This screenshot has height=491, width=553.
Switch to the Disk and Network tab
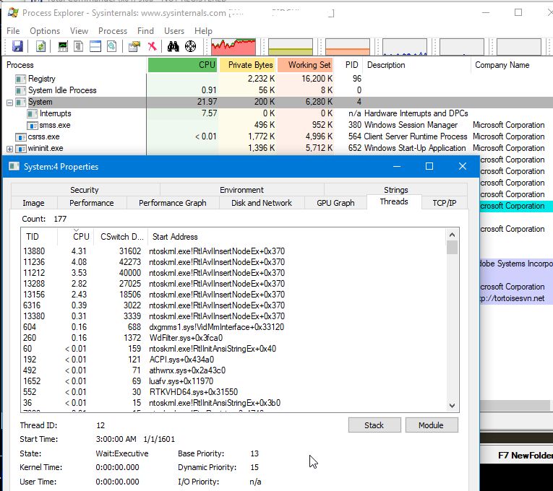pos(262,203)
